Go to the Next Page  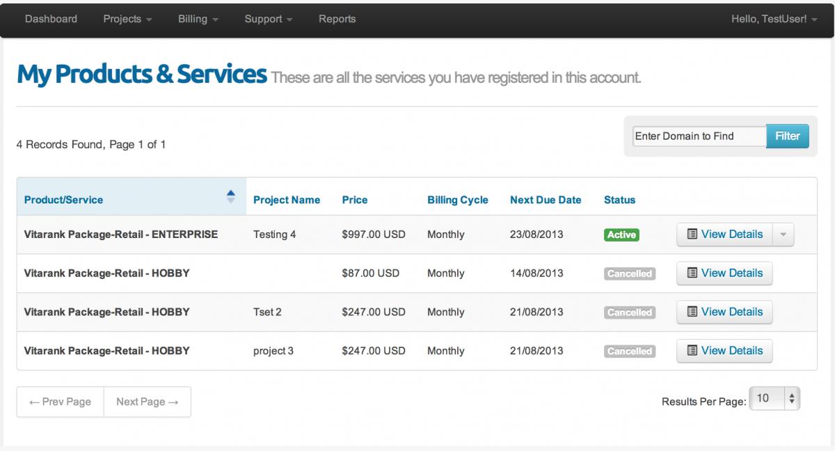tap(148, 402)
